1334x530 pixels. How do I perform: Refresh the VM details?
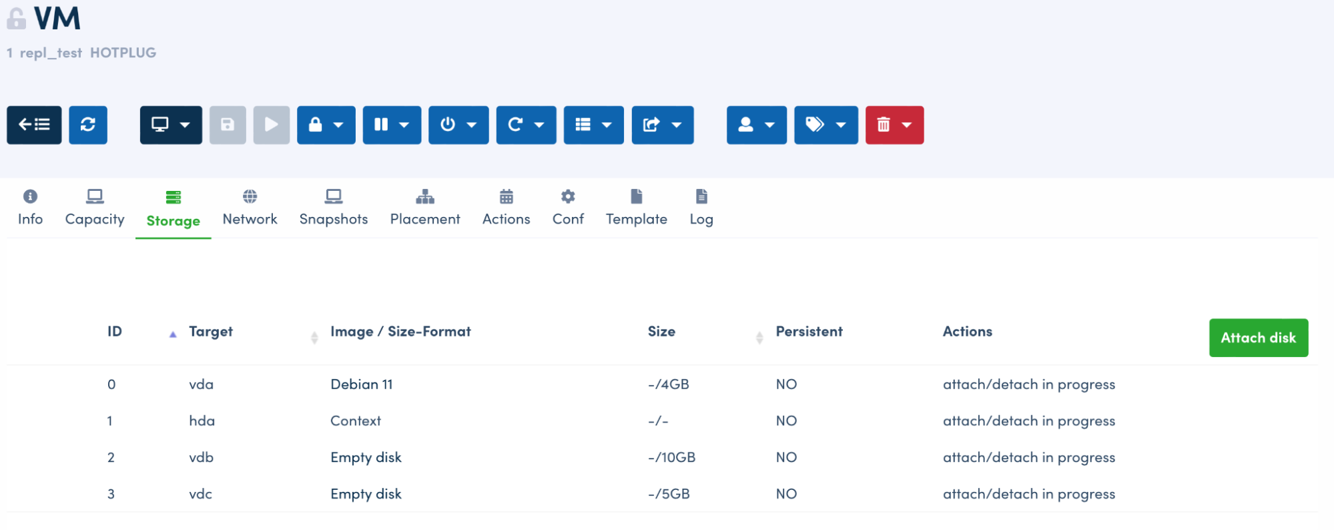click(88, 125)
